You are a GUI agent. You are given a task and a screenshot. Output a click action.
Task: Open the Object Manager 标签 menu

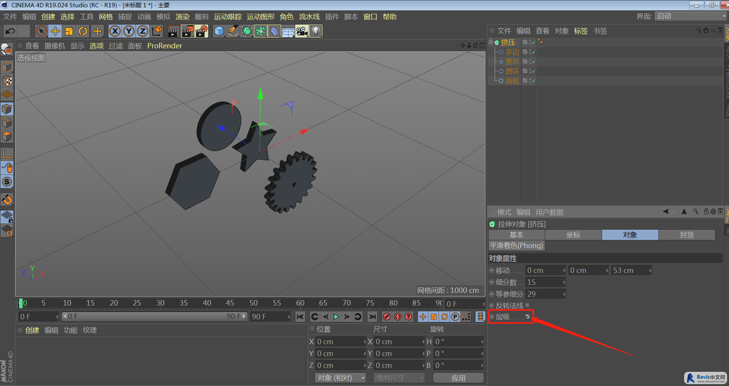coord(581,31)
